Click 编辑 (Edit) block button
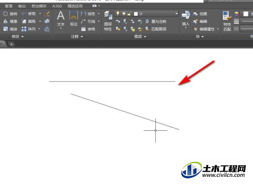The image size is (253, 190). [x=200, y=21]
